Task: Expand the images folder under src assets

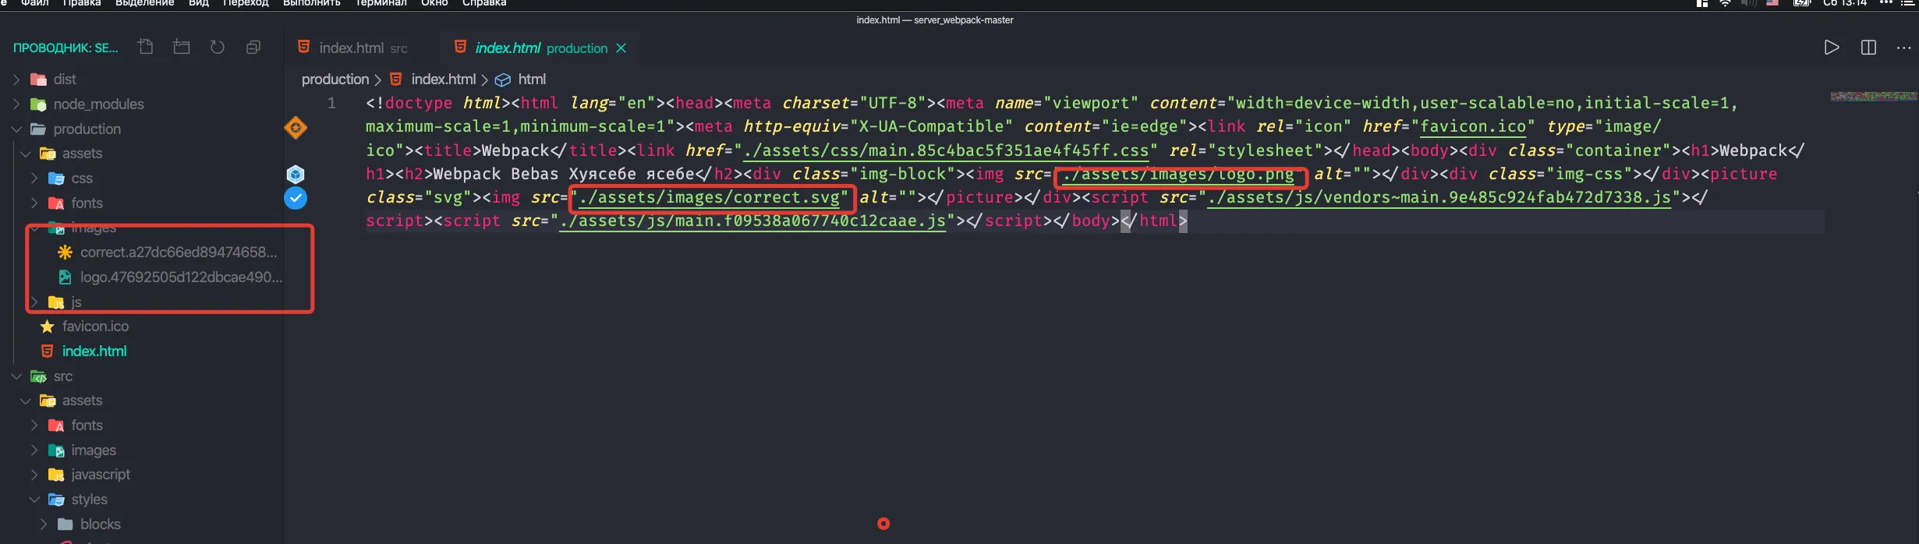Action: (x=34, y=450)
